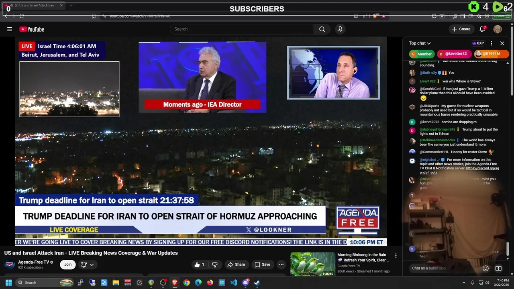Open Brave Shields lion icon
514x289 pixels.
375,16
